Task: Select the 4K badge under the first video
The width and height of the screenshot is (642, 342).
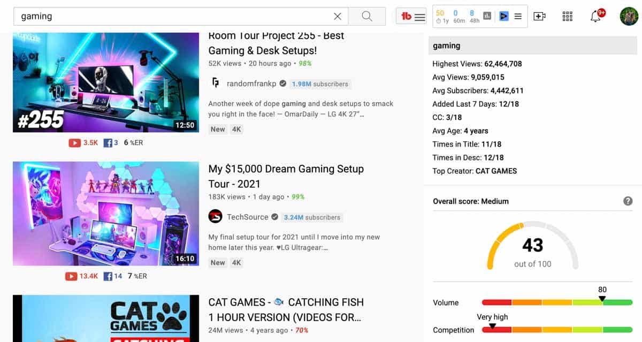Action: pyautogui.click(x=236, y=129)
